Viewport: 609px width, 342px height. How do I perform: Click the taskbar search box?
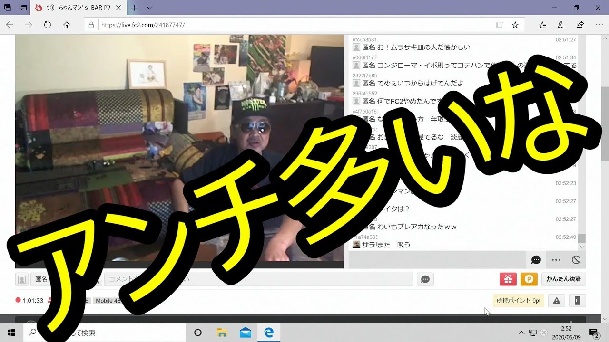pyautogui.click(x=105, y=332)
